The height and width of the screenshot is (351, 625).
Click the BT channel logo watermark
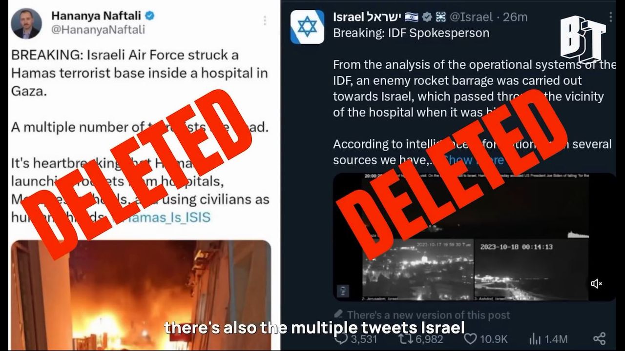[x=583, y=39]
